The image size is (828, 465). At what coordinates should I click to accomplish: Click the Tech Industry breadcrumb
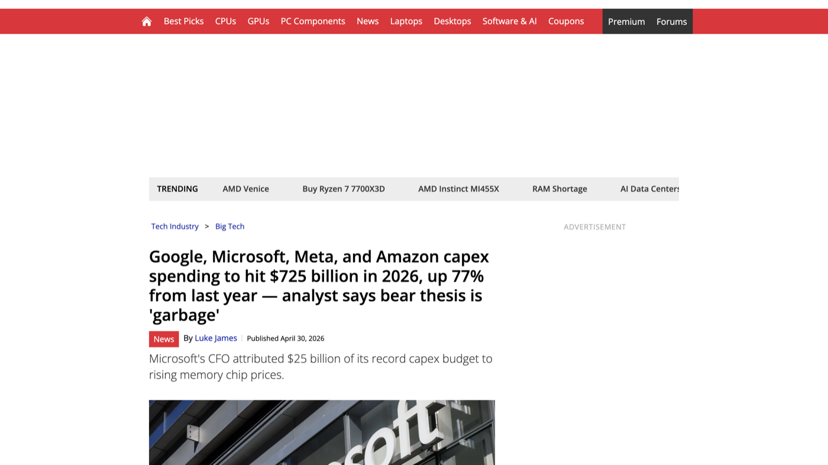click(x=175, y=226)
